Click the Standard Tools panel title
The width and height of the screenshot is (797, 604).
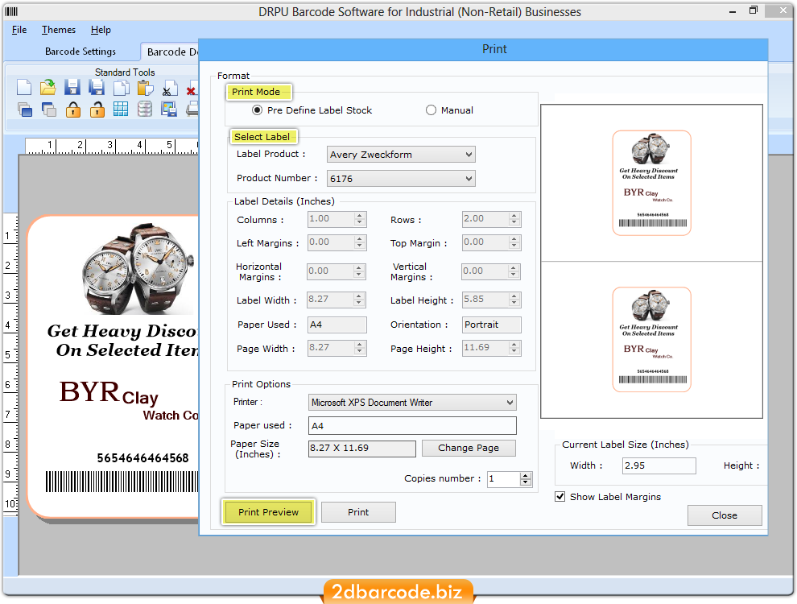[x=125, y=72]
